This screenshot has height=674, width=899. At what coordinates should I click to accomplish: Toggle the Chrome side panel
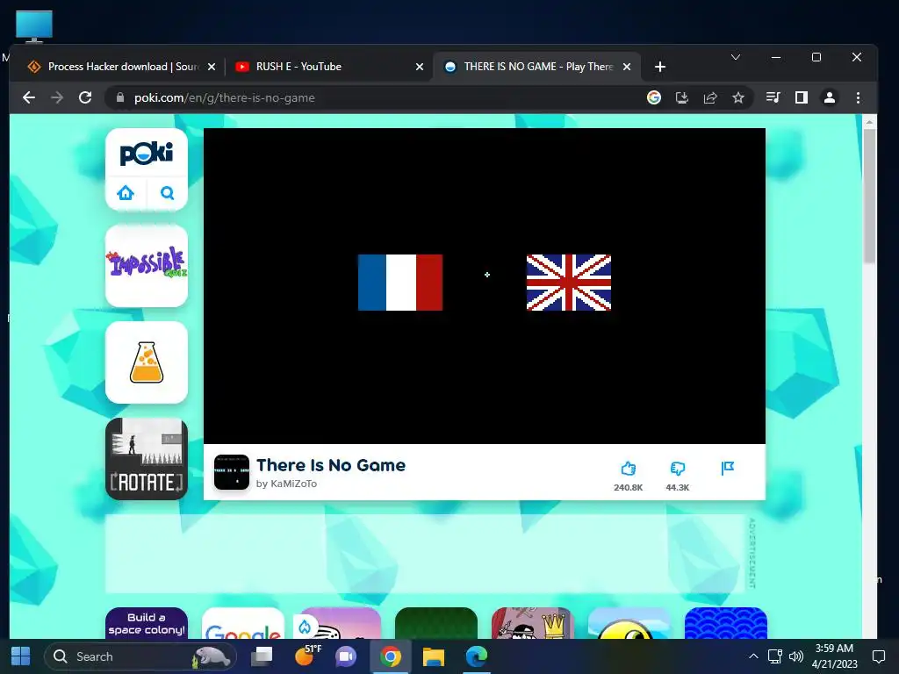point(802,97)
